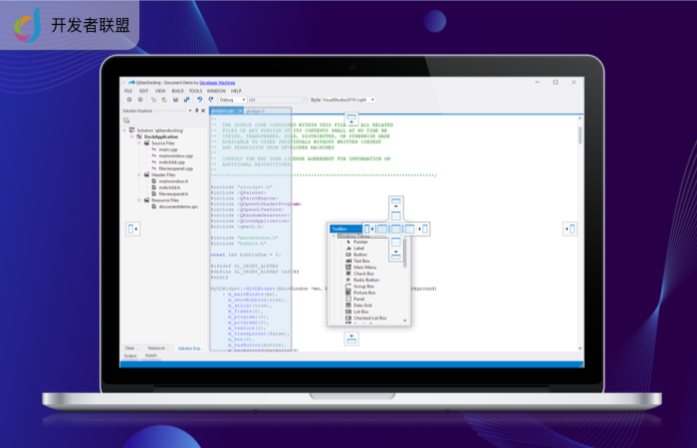This screenshot has width=697, height=448.
Task: Click the dock-to-top indicator above the editor
Action: [x=351, y=117]
